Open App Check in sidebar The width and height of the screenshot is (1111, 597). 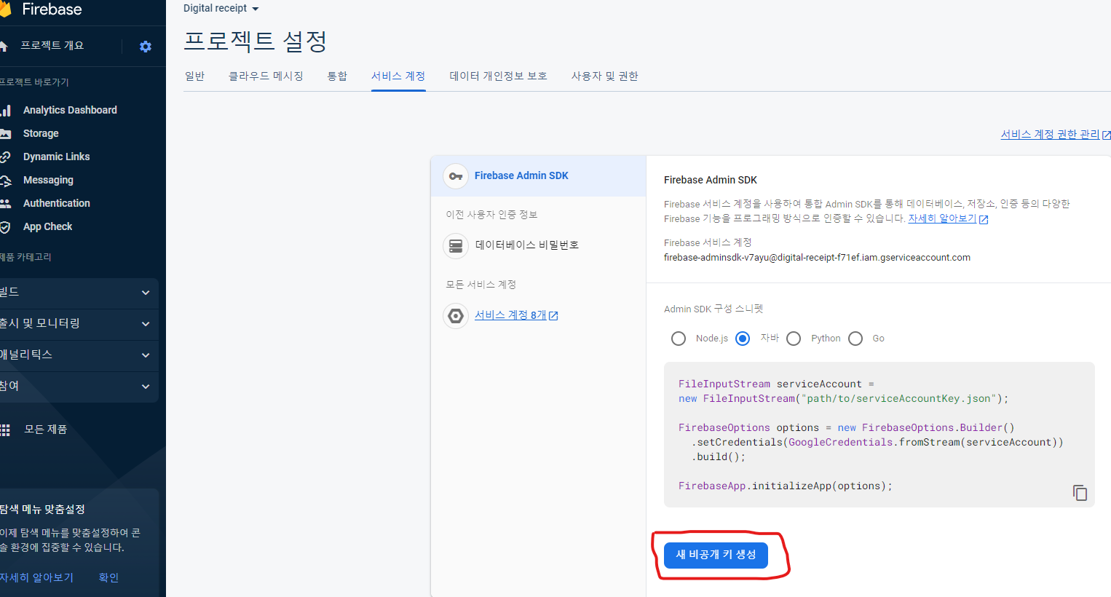[x=47, y=226]
